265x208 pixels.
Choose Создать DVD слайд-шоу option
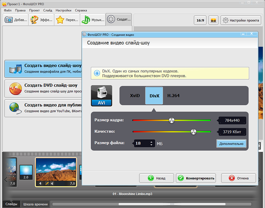pyautogui.click(x=43, y=88)
